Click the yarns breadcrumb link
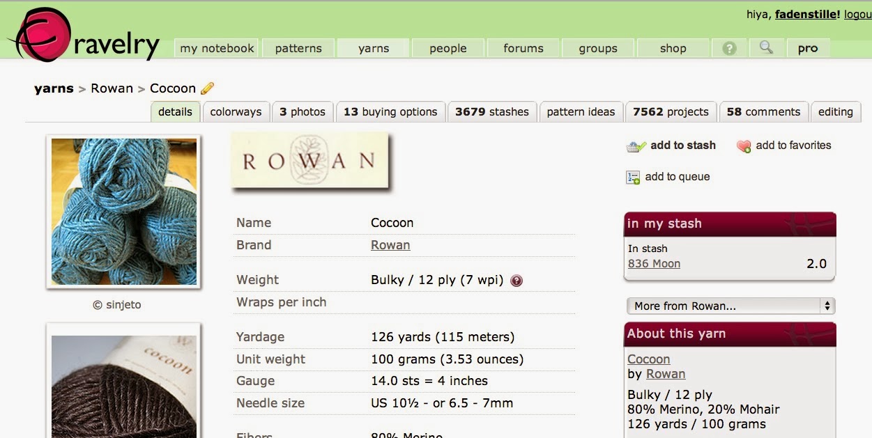 pyautogui.click(x=54, y=88)
